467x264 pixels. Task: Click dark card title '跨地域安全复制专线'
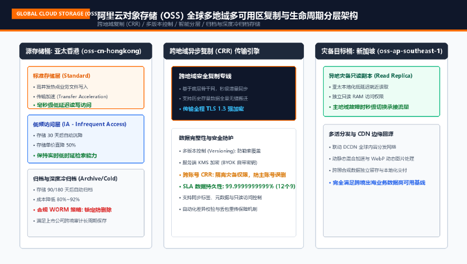(x=205, y=76)
